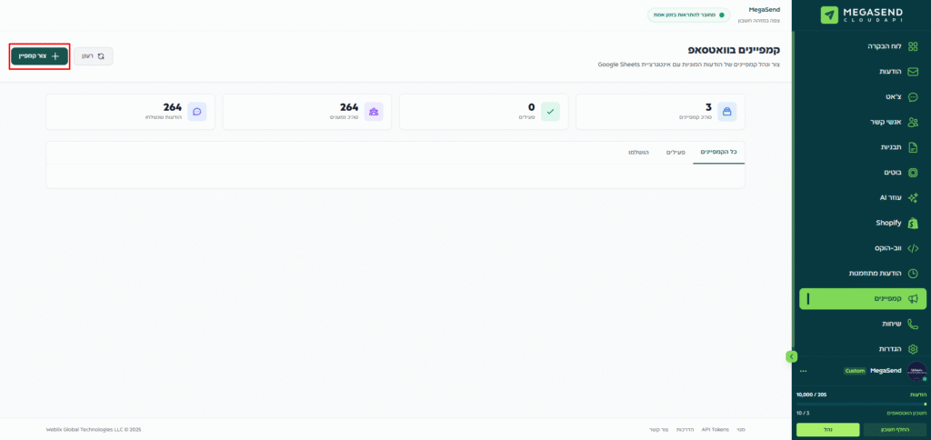Click the Create Campaign (צור קמפיין) button
Screen dimensions: 931x440
pos(40,55)
